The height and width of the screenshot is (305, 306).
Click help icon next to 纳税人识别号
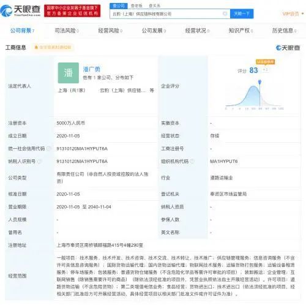coord(39,161)
